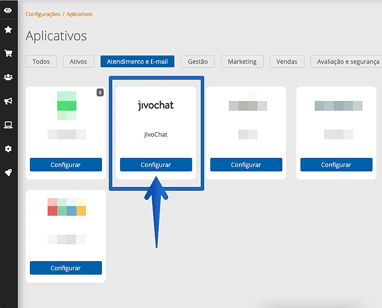Click the JivoChat logo thumbnail
The width and height of the screenshot is (382, 308).
tap(156, 105)
